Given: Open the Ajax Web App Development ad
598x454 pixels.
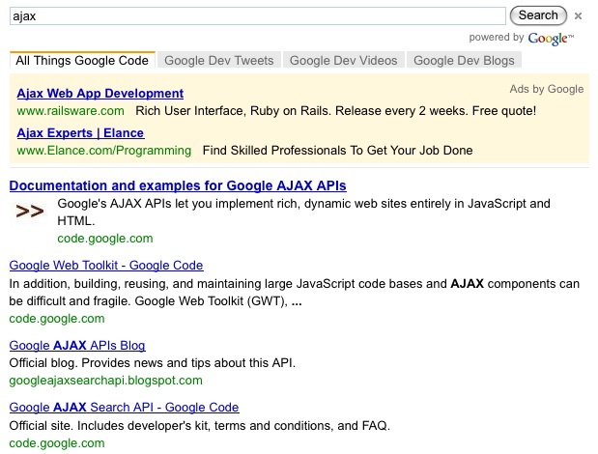Looking at the screenshot, I should click(x=100, y=94).
